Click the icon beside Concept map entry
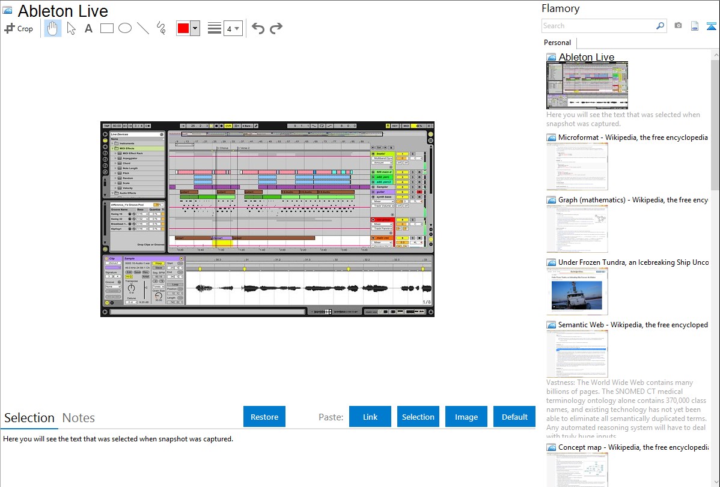 pyautogui.click(x=551, y=447)
